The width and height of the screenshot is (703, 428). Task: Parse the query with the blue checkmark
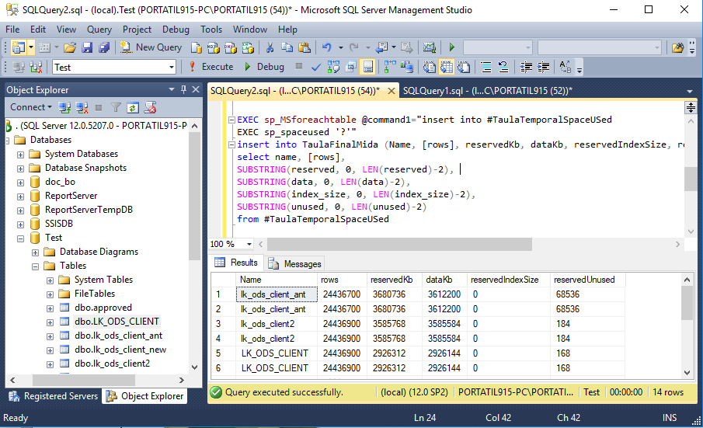[316, 68]
